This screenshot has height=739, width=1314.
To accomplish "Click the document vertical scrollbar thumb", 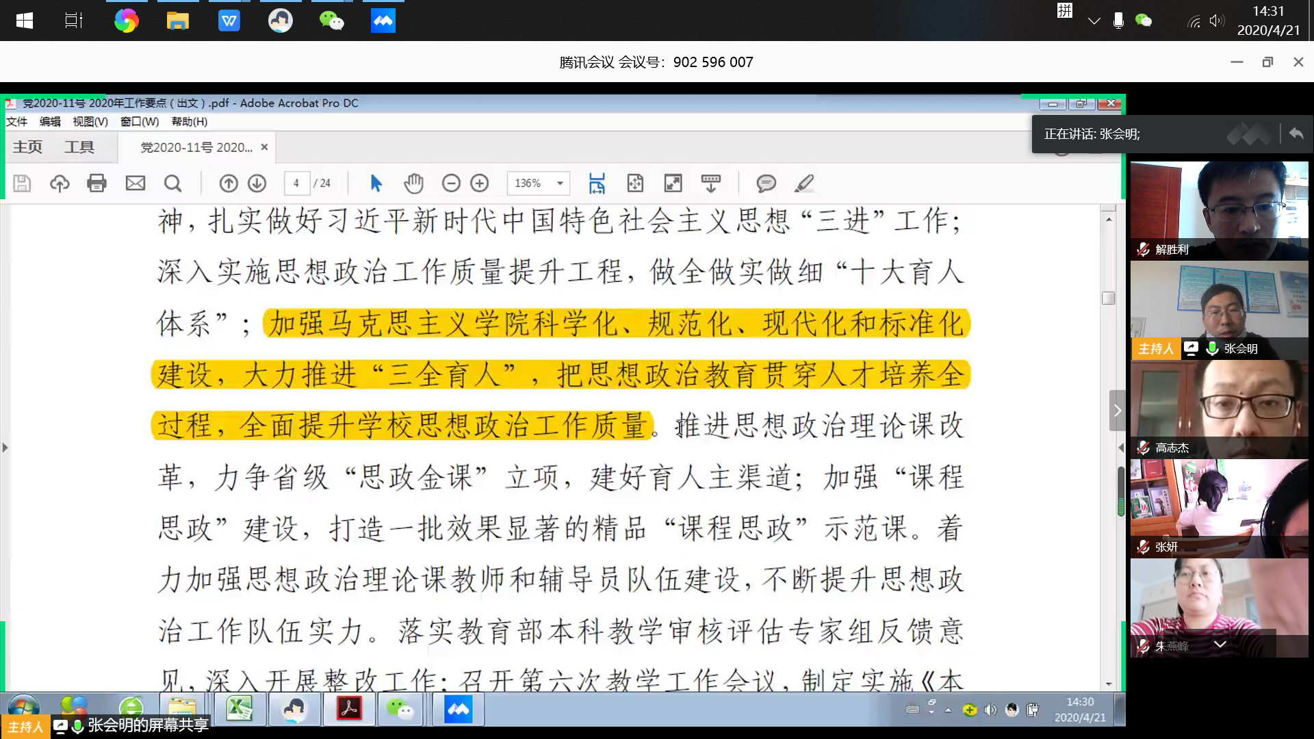I will point(1109,298).
